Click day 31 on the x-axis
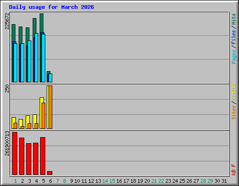The image size is (239, 186). pos(224,181)
